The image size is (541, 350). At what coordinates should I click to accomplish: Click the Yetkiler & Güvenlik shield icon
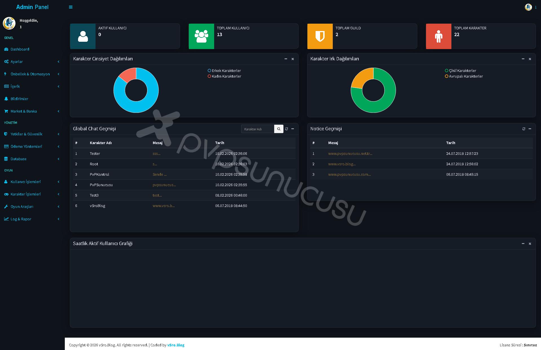pos(6,134)
